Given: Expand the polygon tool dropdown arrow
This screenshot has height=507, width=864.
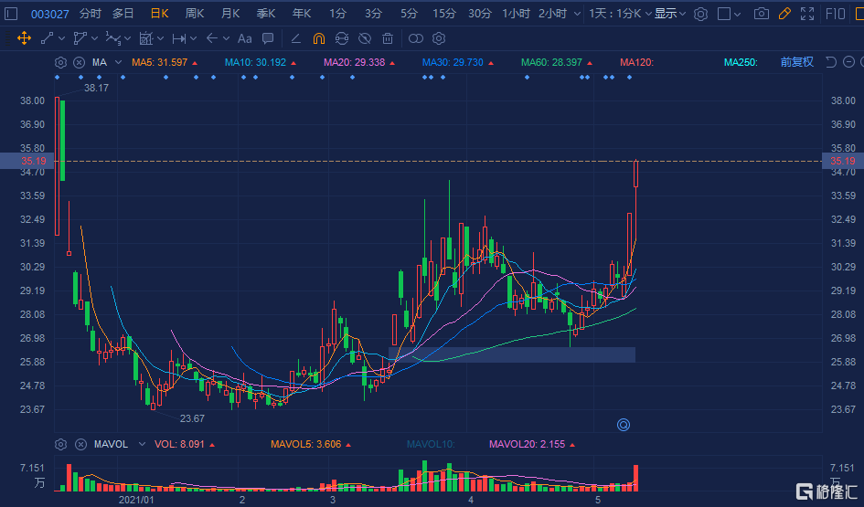Looking at the screenshot, I should [x=94, y=38].
